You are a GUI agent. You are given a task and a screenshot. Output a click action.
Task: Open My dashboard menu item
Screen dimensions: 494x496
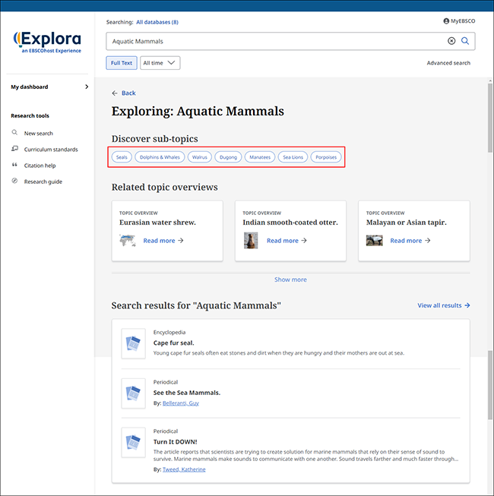(30, 87)
